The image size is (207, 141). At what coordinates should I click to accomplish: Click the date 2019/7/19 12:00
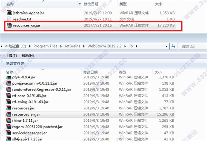click(x=98, y=13)
